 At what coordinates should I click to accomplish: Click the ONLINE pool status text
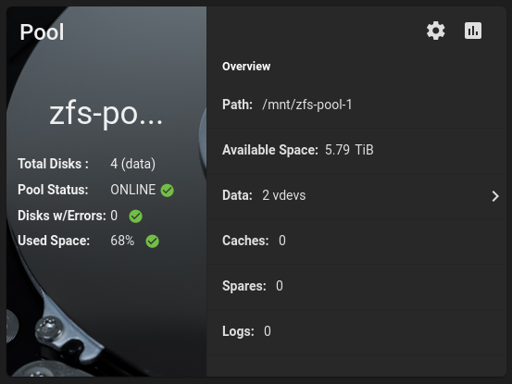pyautogui.click(x=133, y=190)
